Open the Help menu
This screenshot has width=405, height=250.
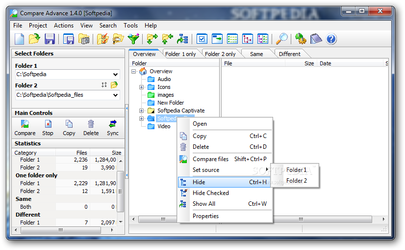pyautogui.click(x=151, y=26)
